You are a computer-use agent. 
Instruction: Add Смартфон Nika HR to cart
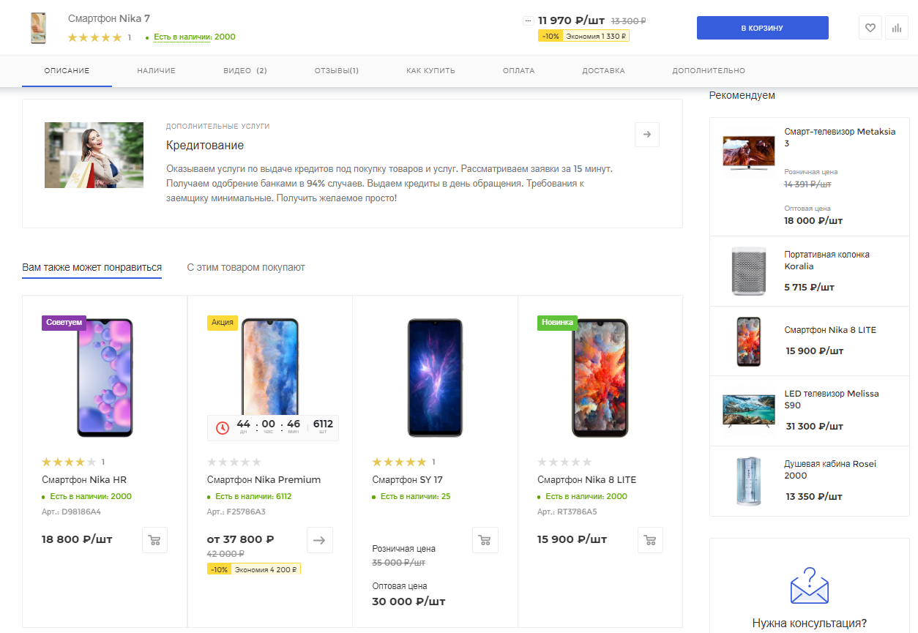[x=154, y=540]
